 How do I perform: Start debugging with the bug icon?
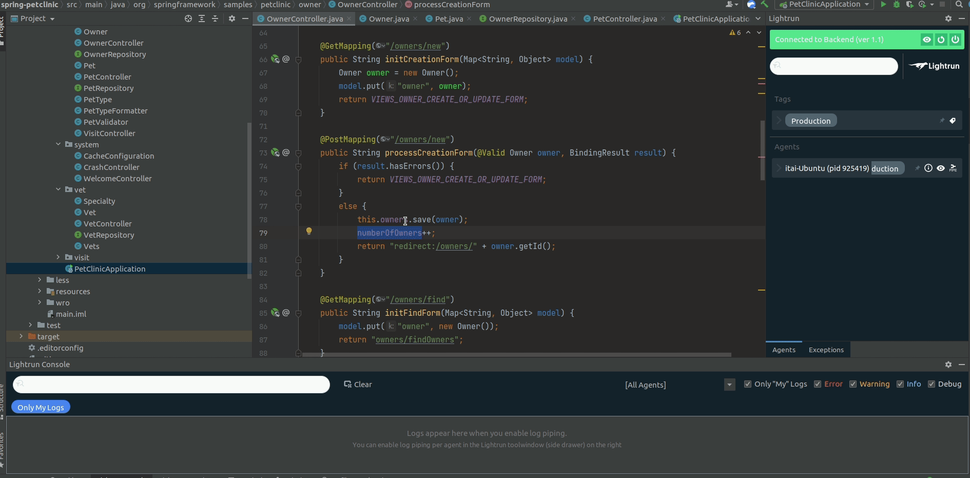(897, 5)
